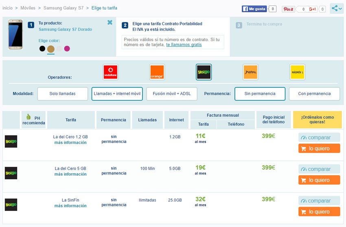
Task: Select the MásMóvil operator logo
Action: click(x=298, y=72)
